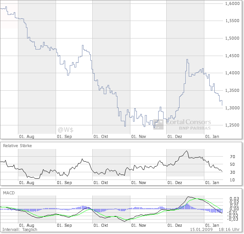Select '01. Sep' under the MACD chart

tap(64, 225)
